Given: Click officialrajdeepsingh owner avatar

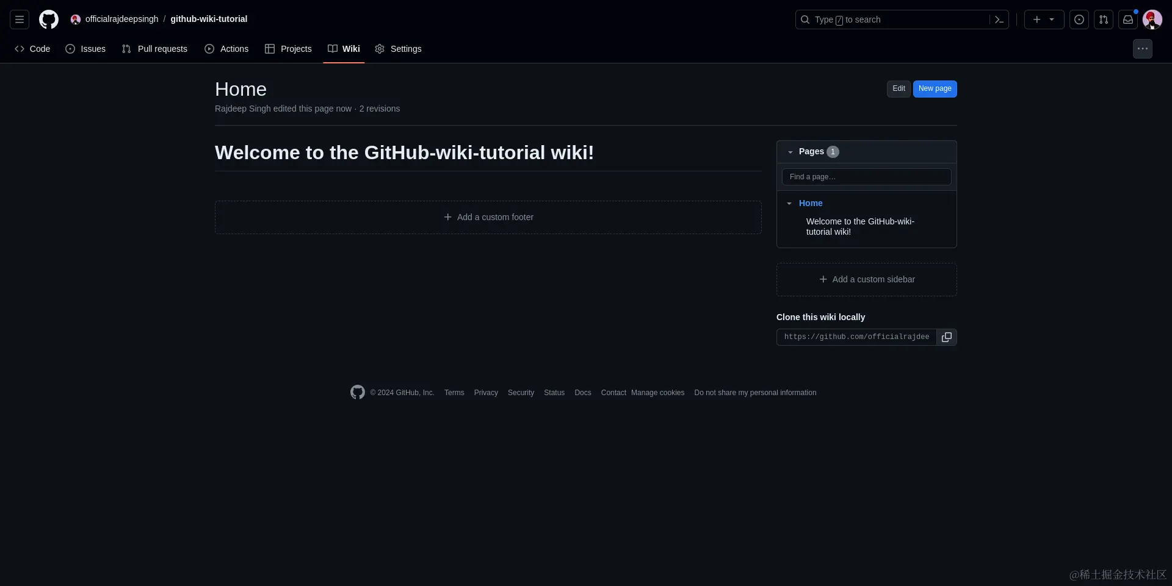Looking at the screenshot, I should 76,20.
